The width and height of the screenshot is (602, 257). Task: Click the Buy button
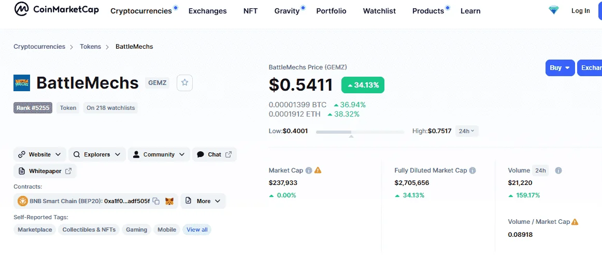coord(560,67)
